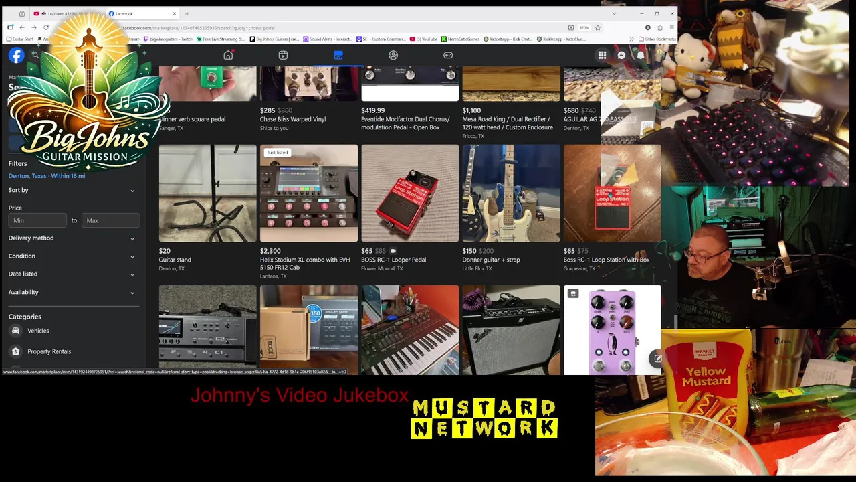Viewport: 856px width, 482px height.
Task: Expand the Delivery method filter
Action: 72,238
